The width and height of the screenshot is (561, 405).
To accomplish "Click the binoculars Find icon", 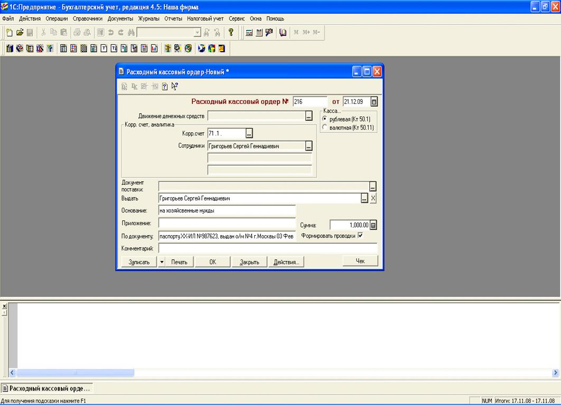I will (130, 33).
